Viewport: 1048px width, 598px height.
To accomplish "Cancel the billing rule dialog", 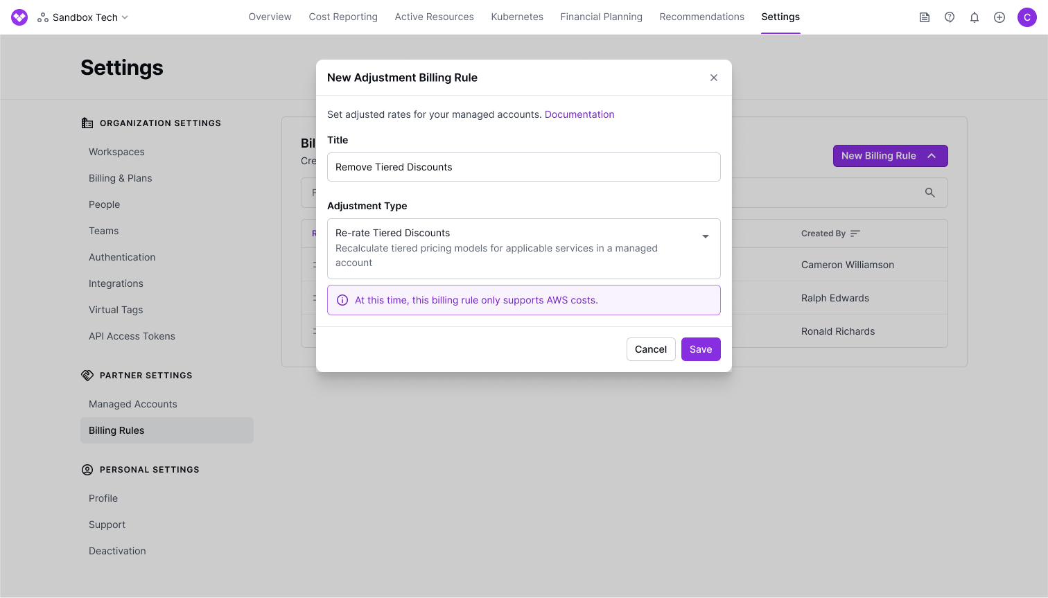I will 650,349.
